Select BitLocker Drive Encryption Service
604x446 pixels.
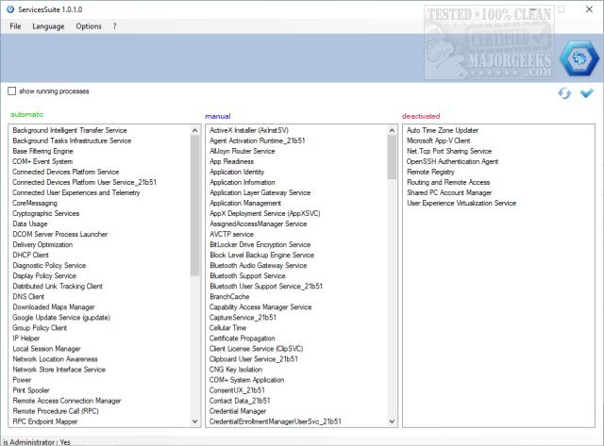[x=260, y=245]
